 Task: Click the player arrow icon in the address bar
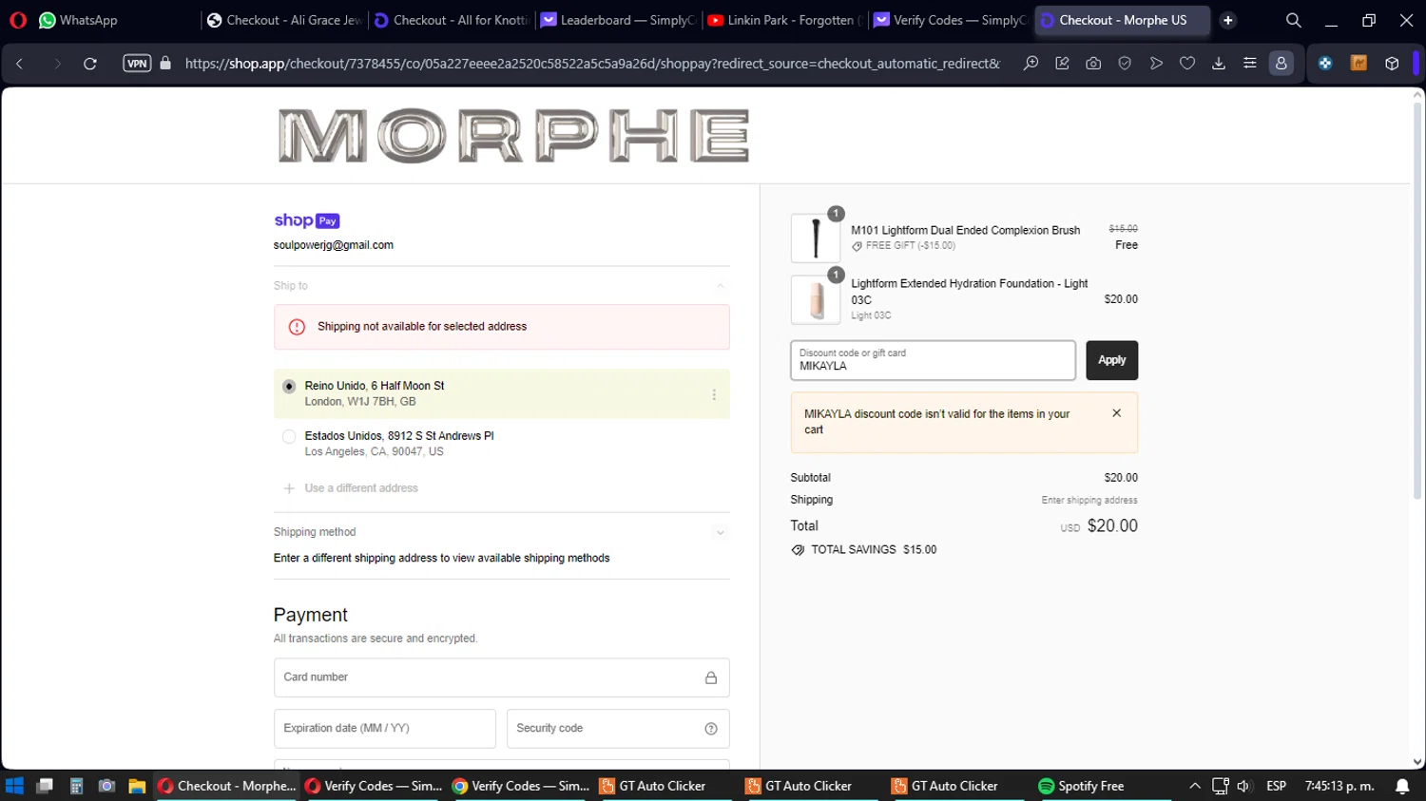coord(1156,64)
